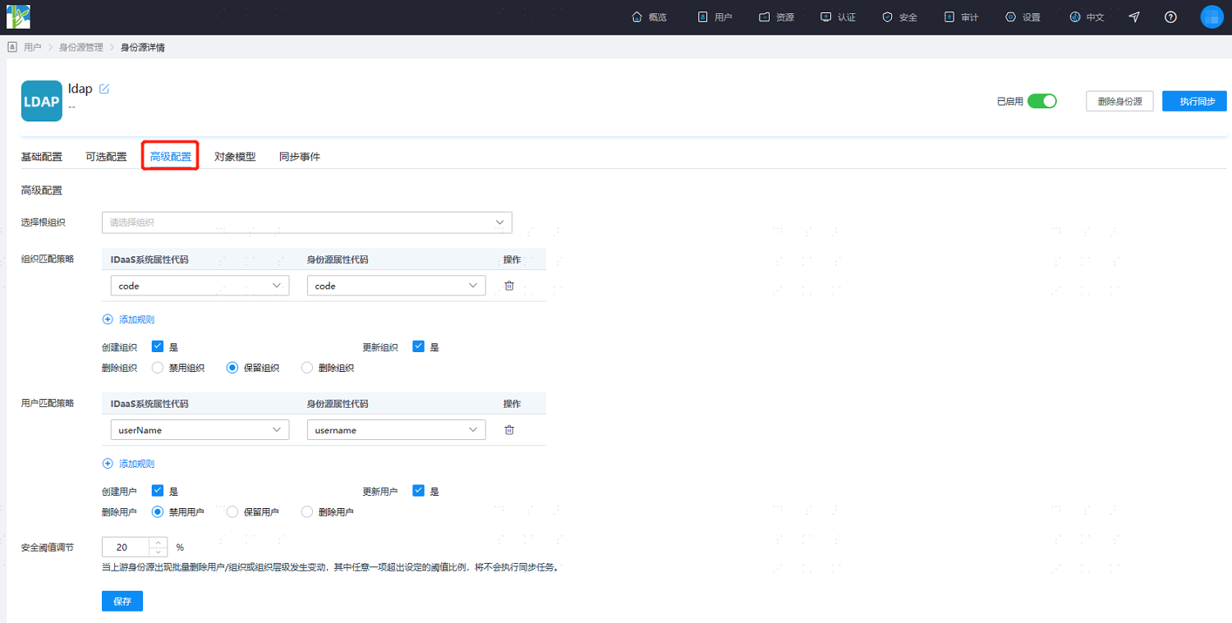
Task: Open the username identity source attribute dropdown
Action: click(x=396, y=430)
